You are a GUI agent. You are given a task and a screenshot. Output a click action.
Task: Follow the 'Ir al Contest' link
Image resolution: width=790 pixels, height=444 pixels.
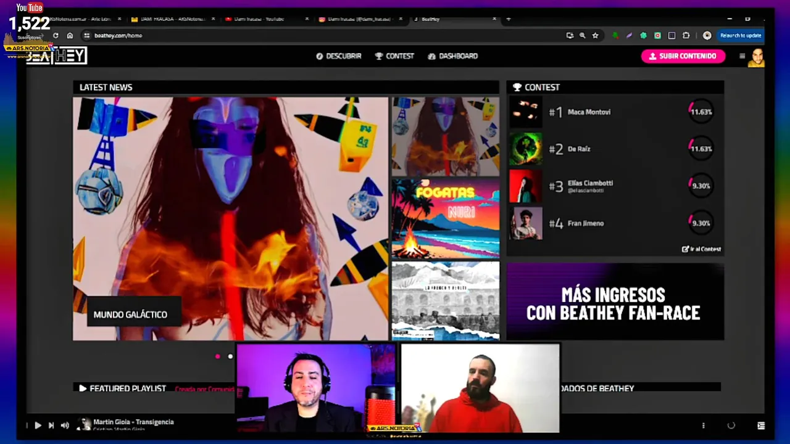click(x=701, y=249)
